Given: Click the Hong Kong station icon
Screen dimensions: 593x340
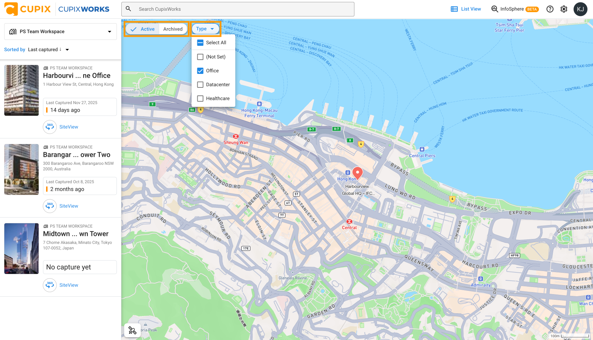Looking at the screenshot, I should point(347,173).
